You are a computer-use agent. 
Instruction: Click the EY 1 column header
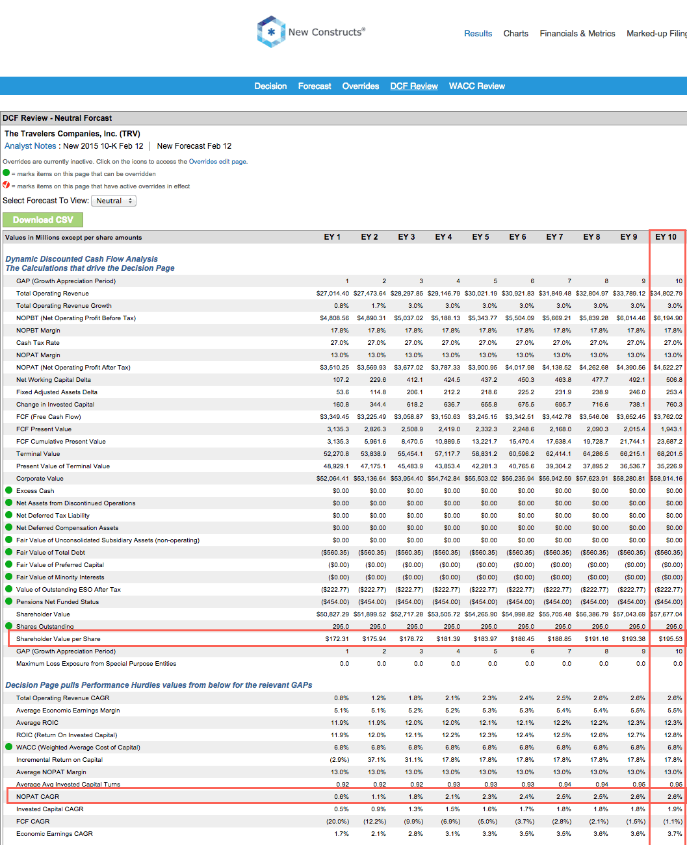[332, 237]
